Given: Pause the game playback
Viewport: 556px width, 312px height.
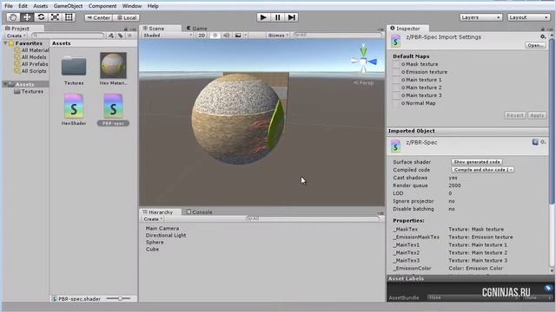Looking at the screenshot, I should click(277, 17).
